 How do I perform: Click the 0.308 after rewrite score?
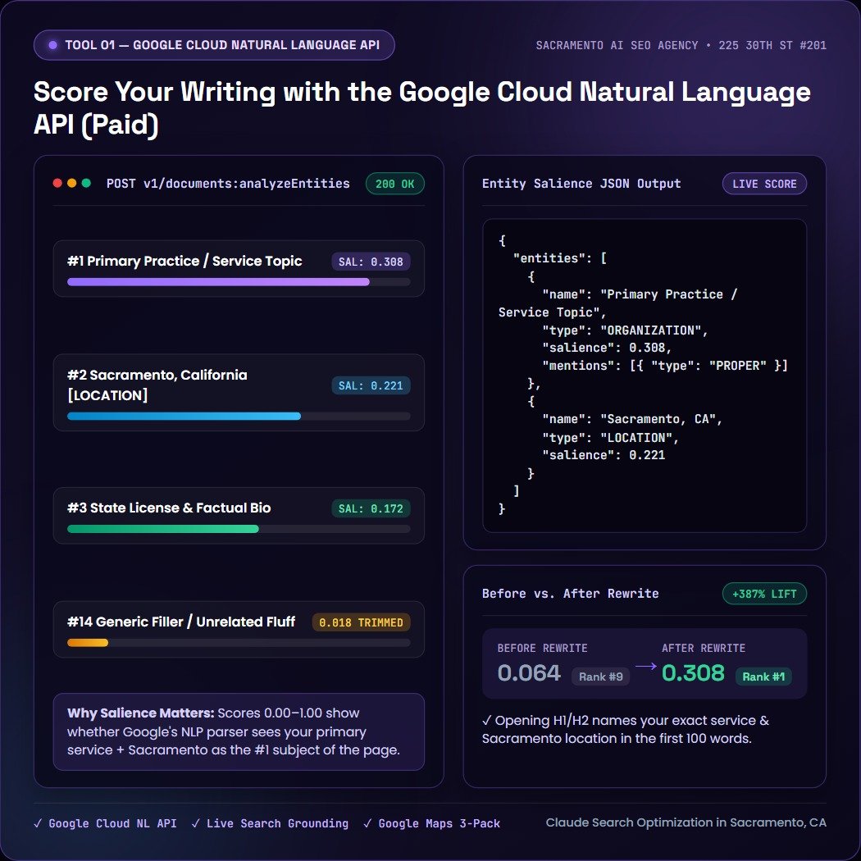pyautogui.click(x=693, y=673)
